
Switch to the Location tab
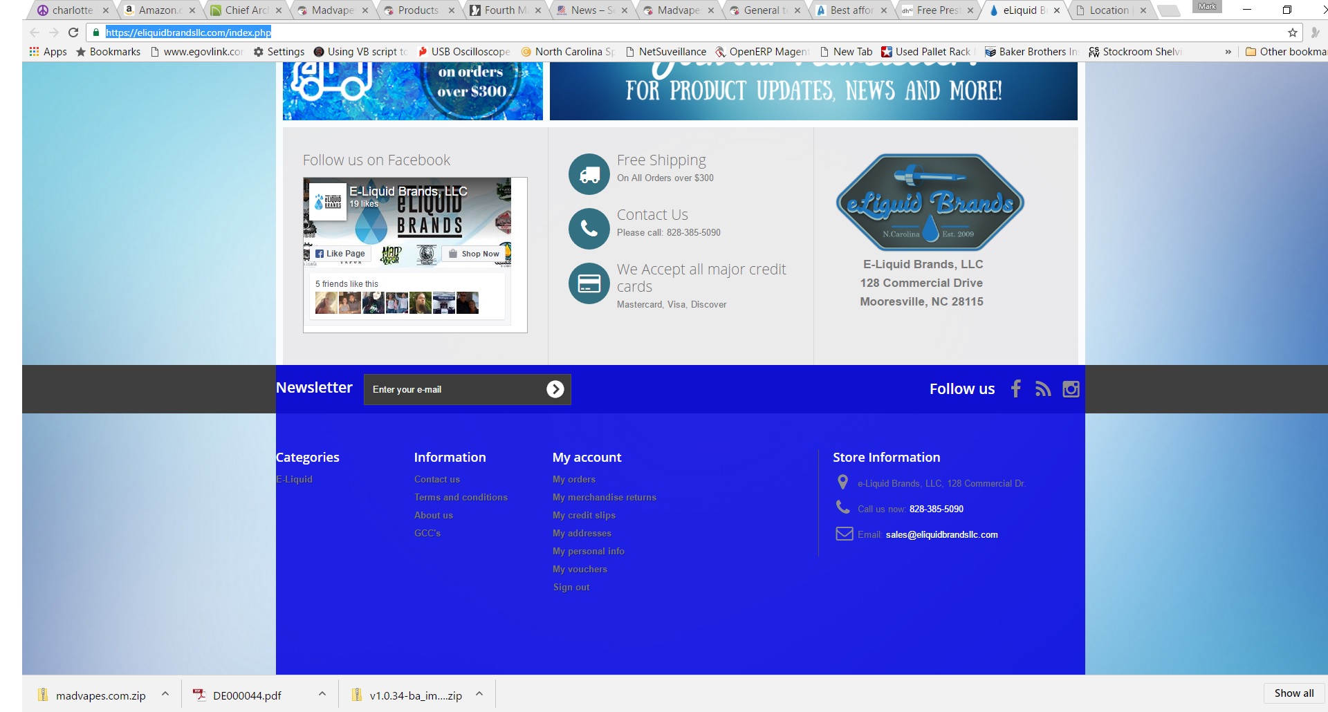pyautogui.click(x=1109, y=10)
